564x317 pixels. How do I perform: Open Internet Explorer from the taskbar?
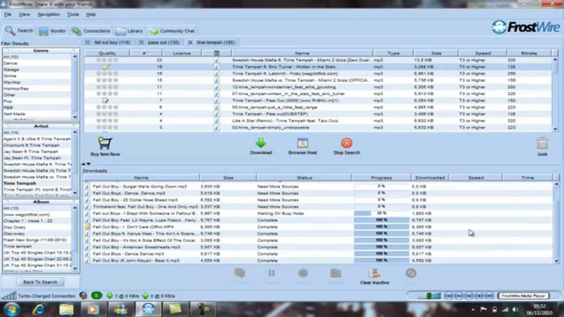coord(39,309)
